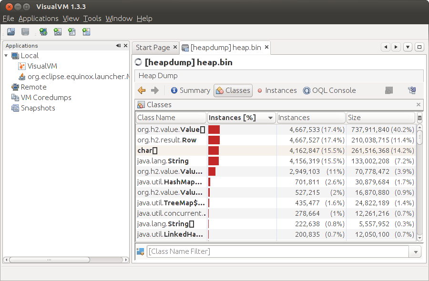Select the org.h2.value.Value[] row

click(276, 130)
